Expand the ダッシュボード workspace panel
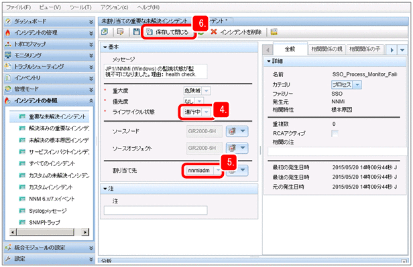The height and width of the screenshot is (267, 413). pos(49,21)
